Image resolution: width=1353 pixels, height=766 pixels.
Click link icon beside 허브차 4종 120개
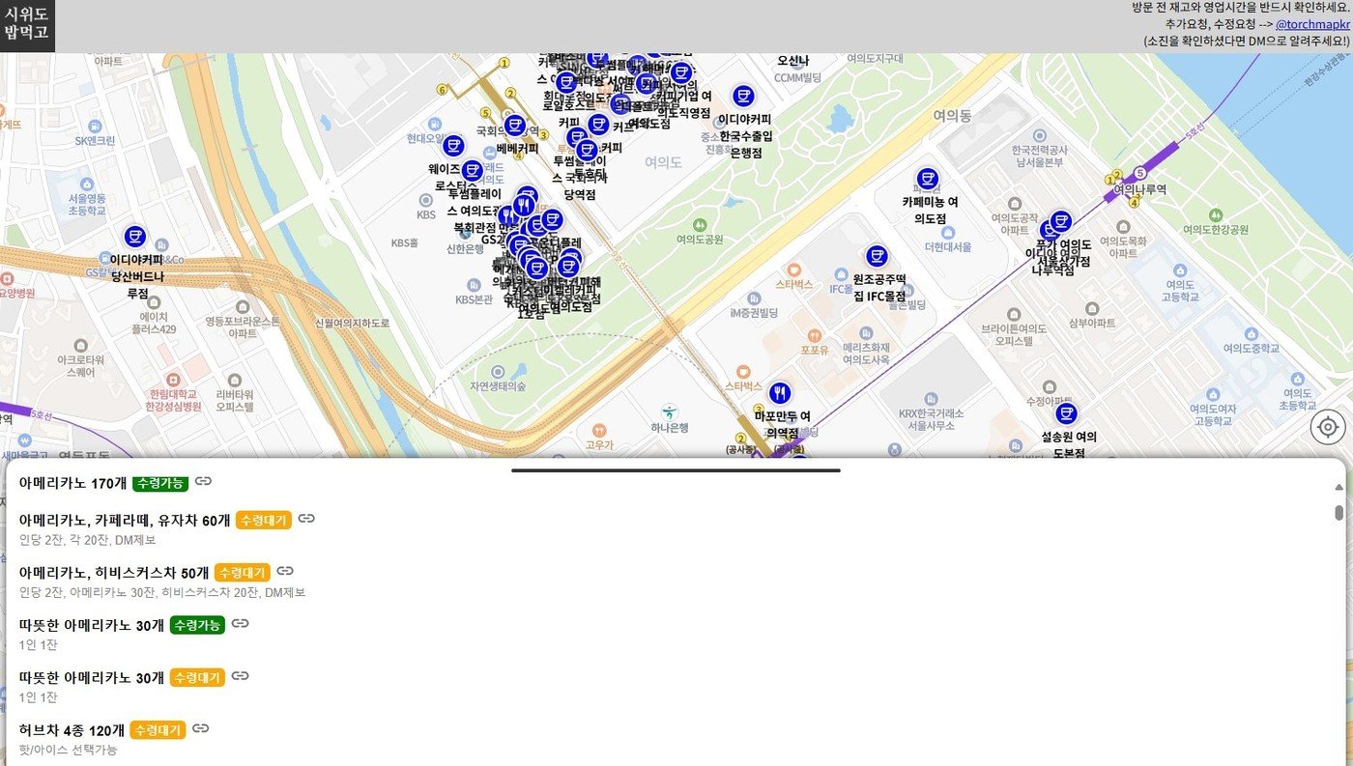[x=200, y=728]
